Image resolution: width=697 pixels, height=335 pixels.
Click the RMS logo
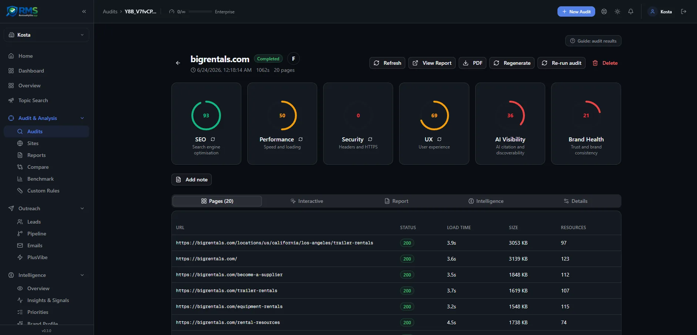[22, 11]
